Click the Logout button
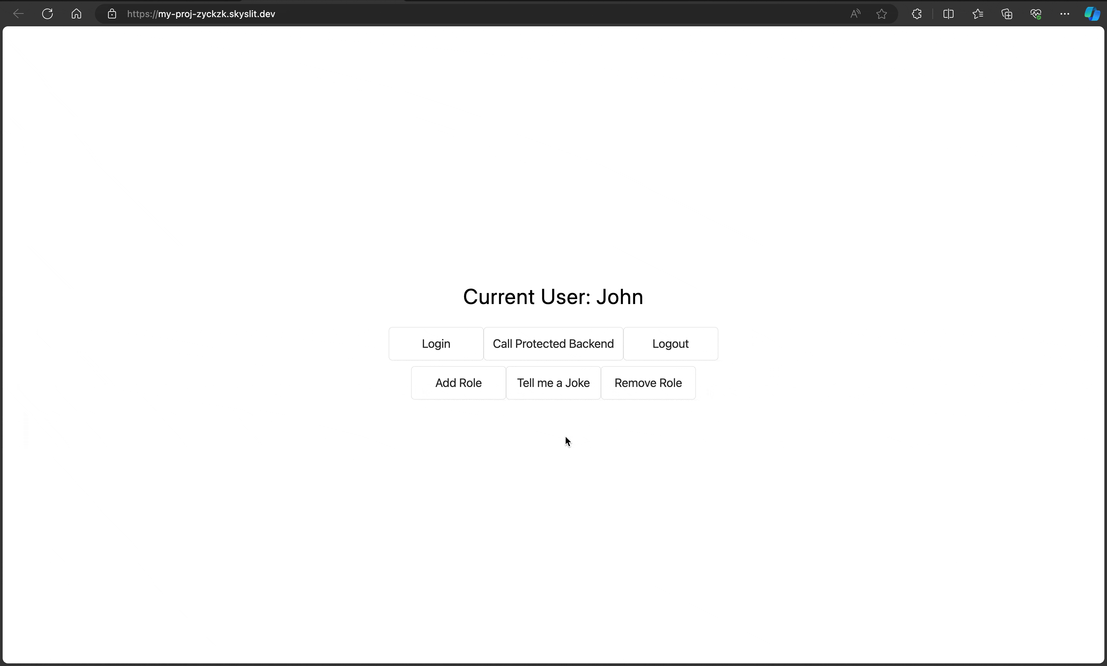Screen dimensions: 1107x666 (x=670, y=344)
